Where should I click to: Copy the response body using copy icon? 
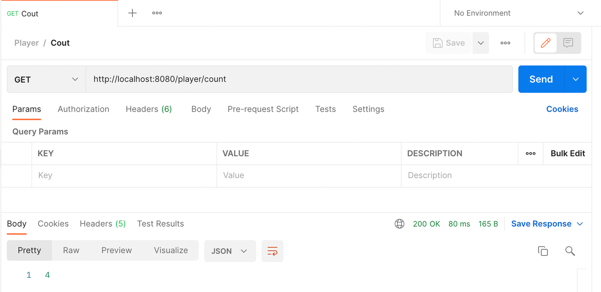click(x=543, y=251)
